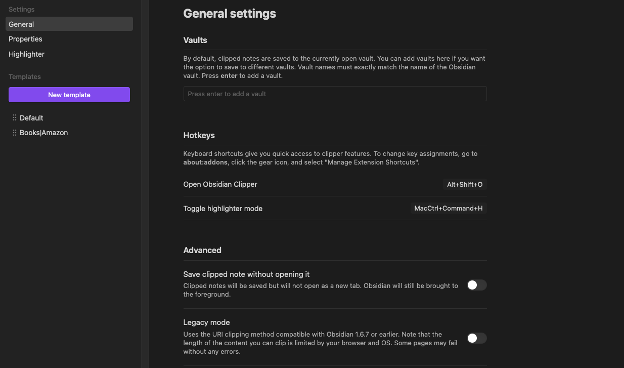The image size is (624, 368).
Task: Open the Books|Amazon template
Action: coord(43,133)
